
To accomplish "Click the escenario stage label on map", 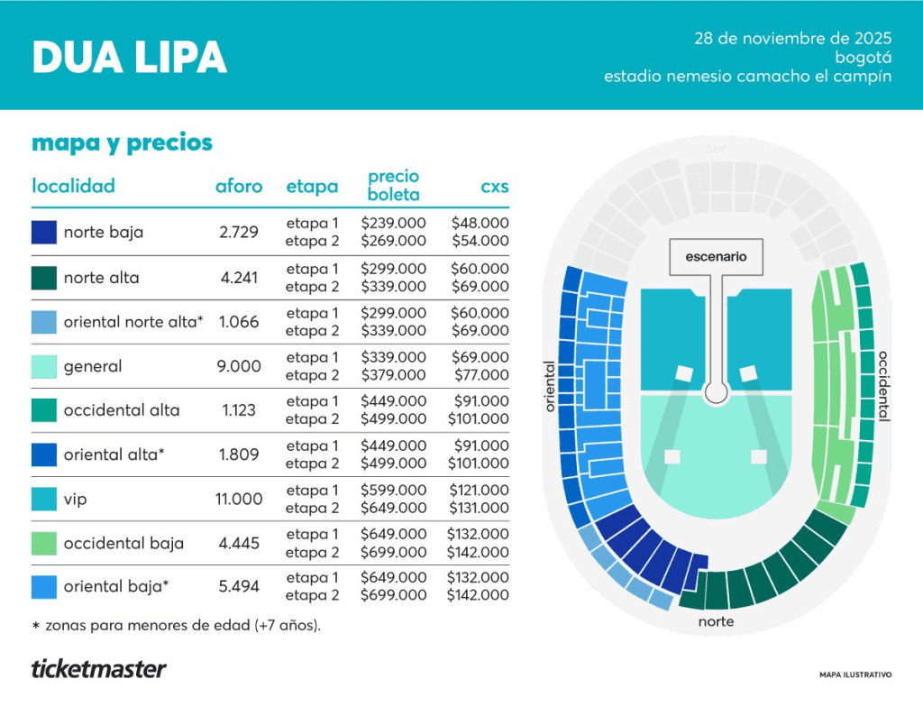I will pyautogui.click(x=716, y=257).
